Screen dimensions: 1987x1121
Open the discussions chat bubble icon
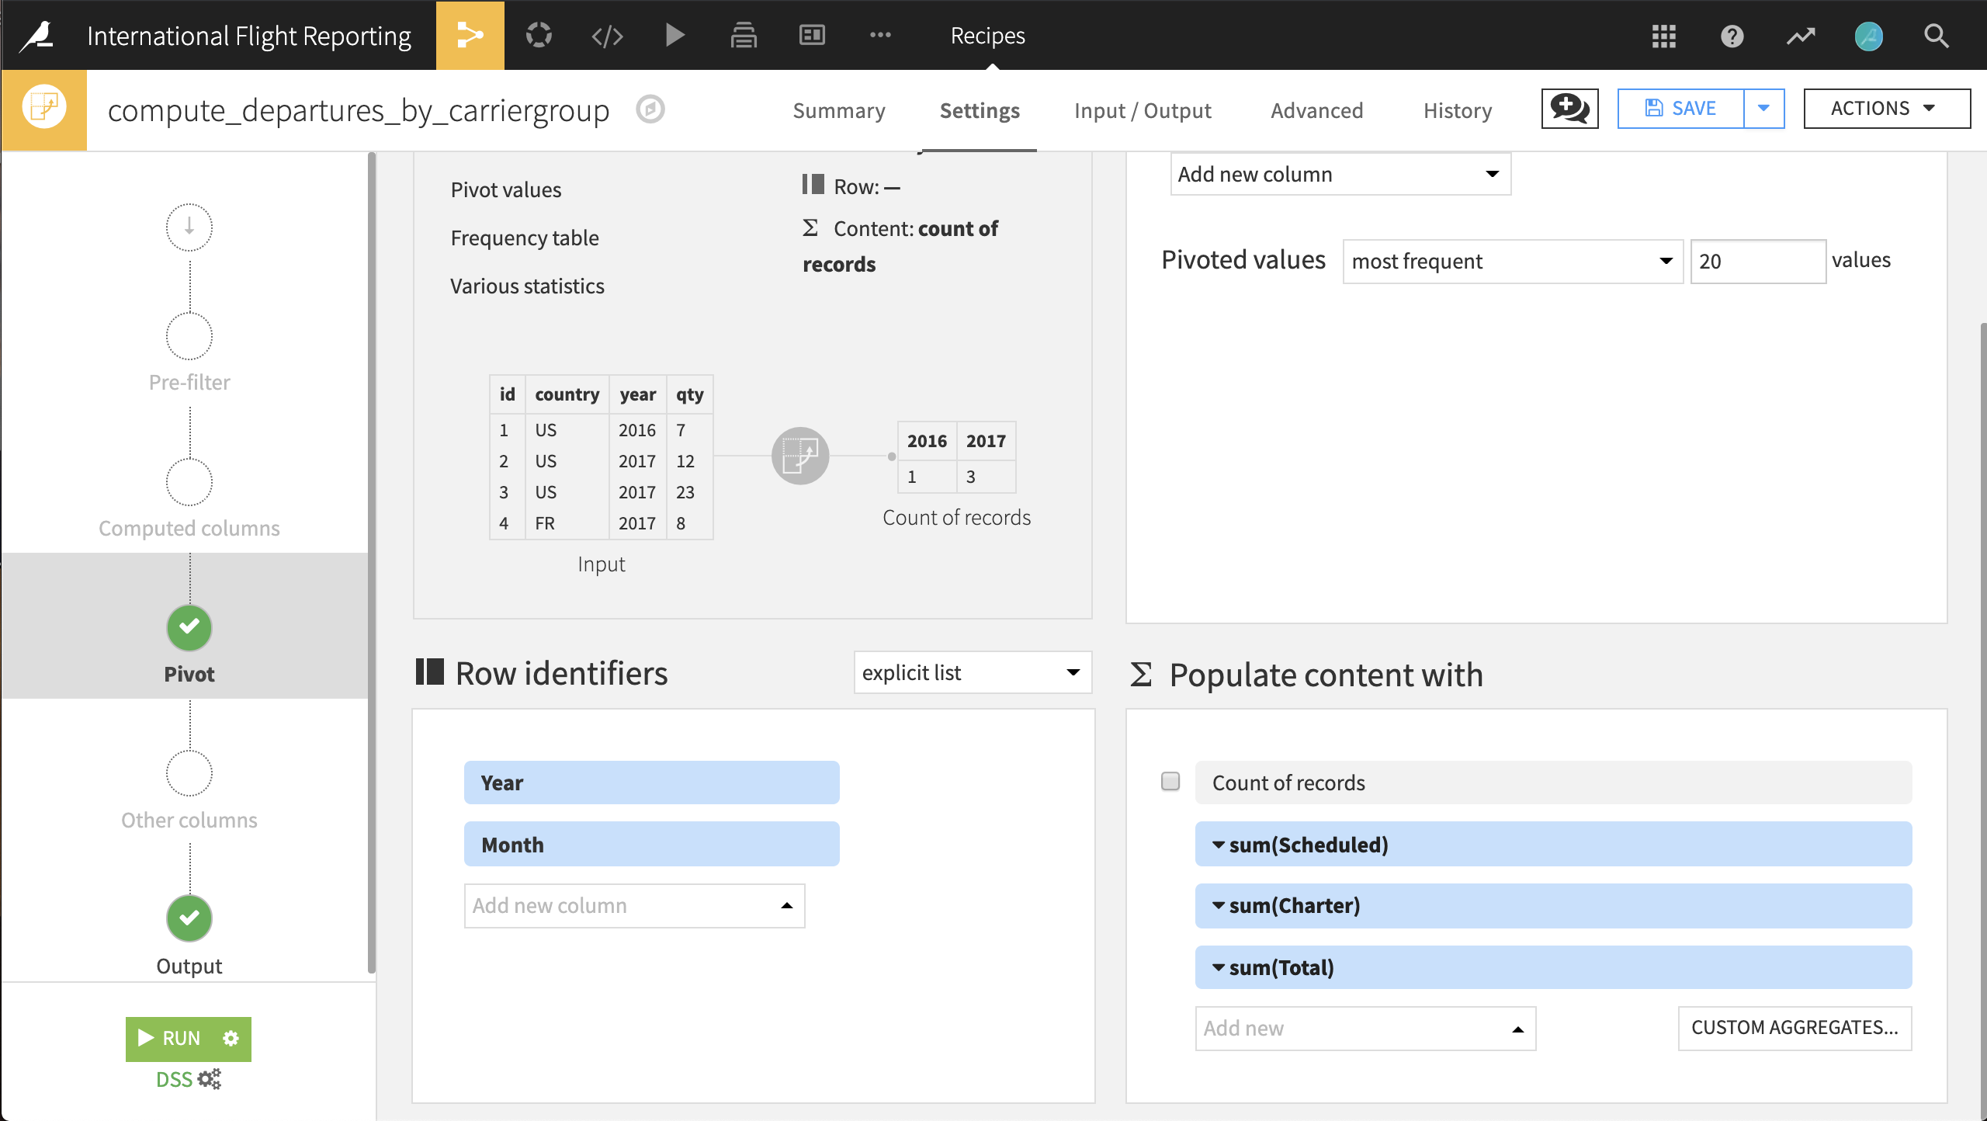(1569, 109)
